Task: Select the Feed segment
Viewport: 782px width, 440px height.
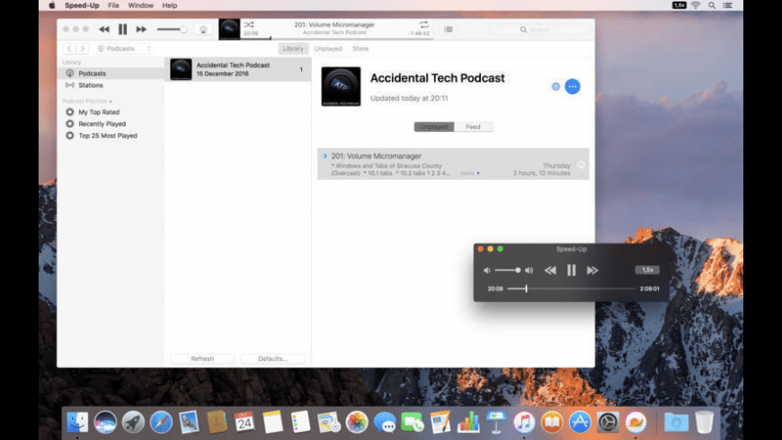Action: [473, 128]
